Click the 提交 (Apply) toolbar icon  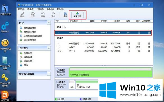pos(22,15)
